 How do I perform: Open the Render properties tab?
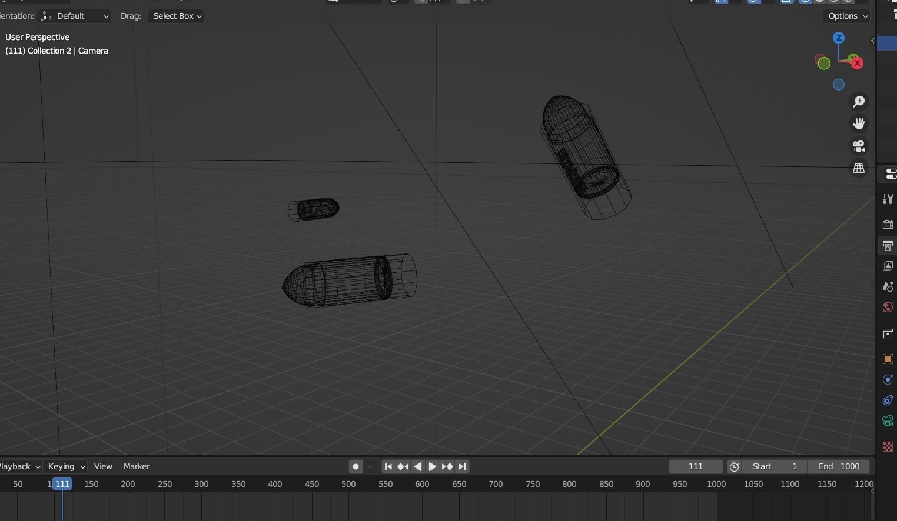pyautogui.click(x=888, y=225)
